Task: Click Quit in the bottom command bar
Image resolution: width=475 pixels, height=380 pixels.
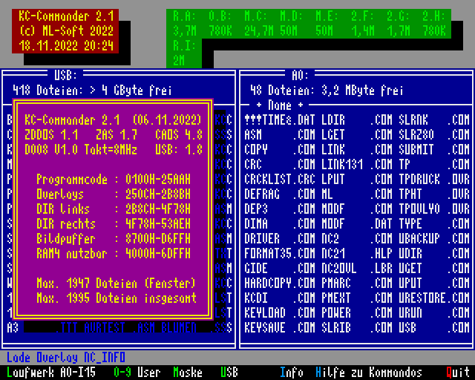Action: 458,373
